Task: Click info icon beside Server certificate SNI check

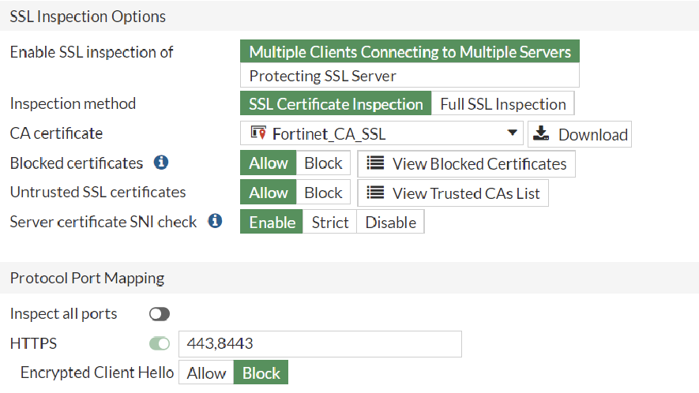Action: coord(215,222)
